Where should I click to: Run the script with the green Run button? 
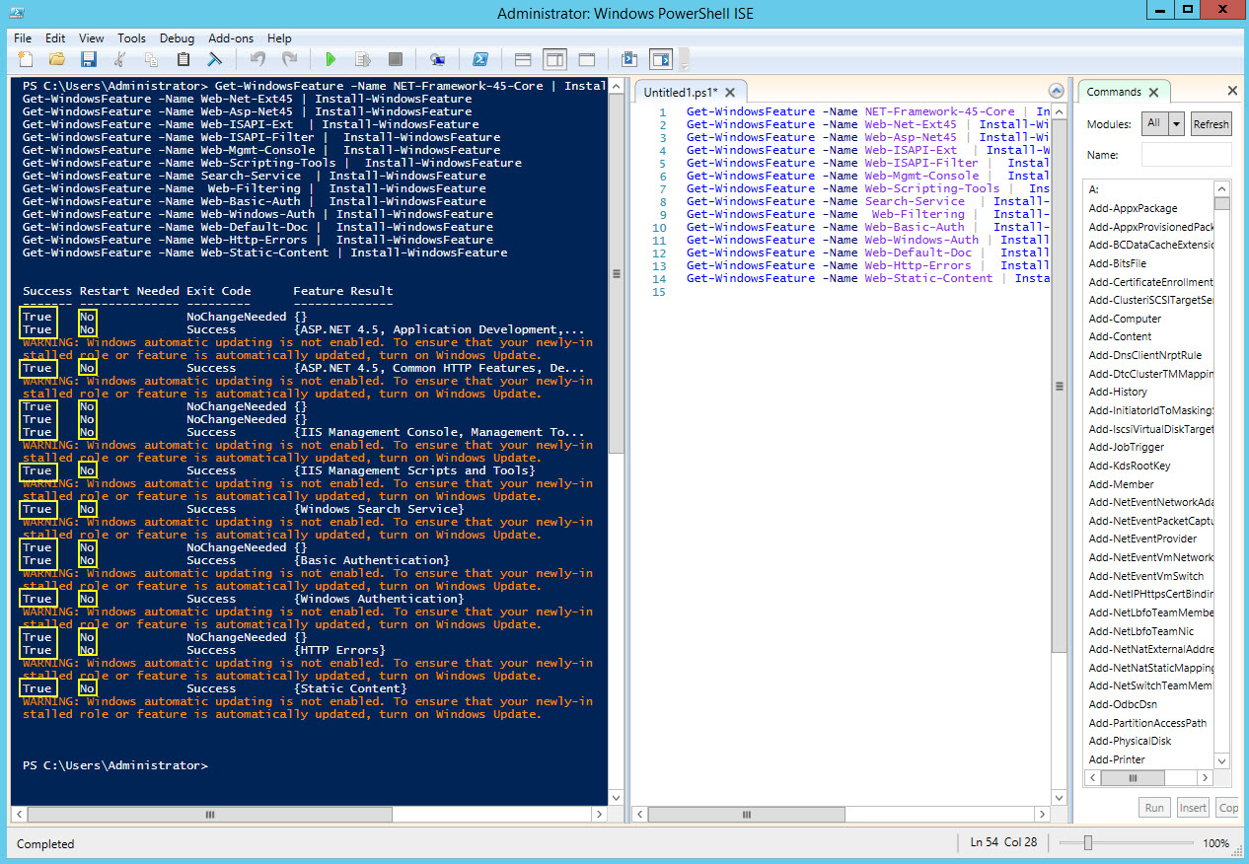(x=331, y=59)
